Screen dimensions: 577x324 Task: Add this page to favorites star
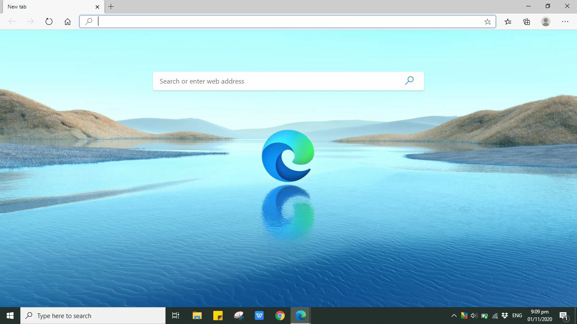click(x=487, y=22)
